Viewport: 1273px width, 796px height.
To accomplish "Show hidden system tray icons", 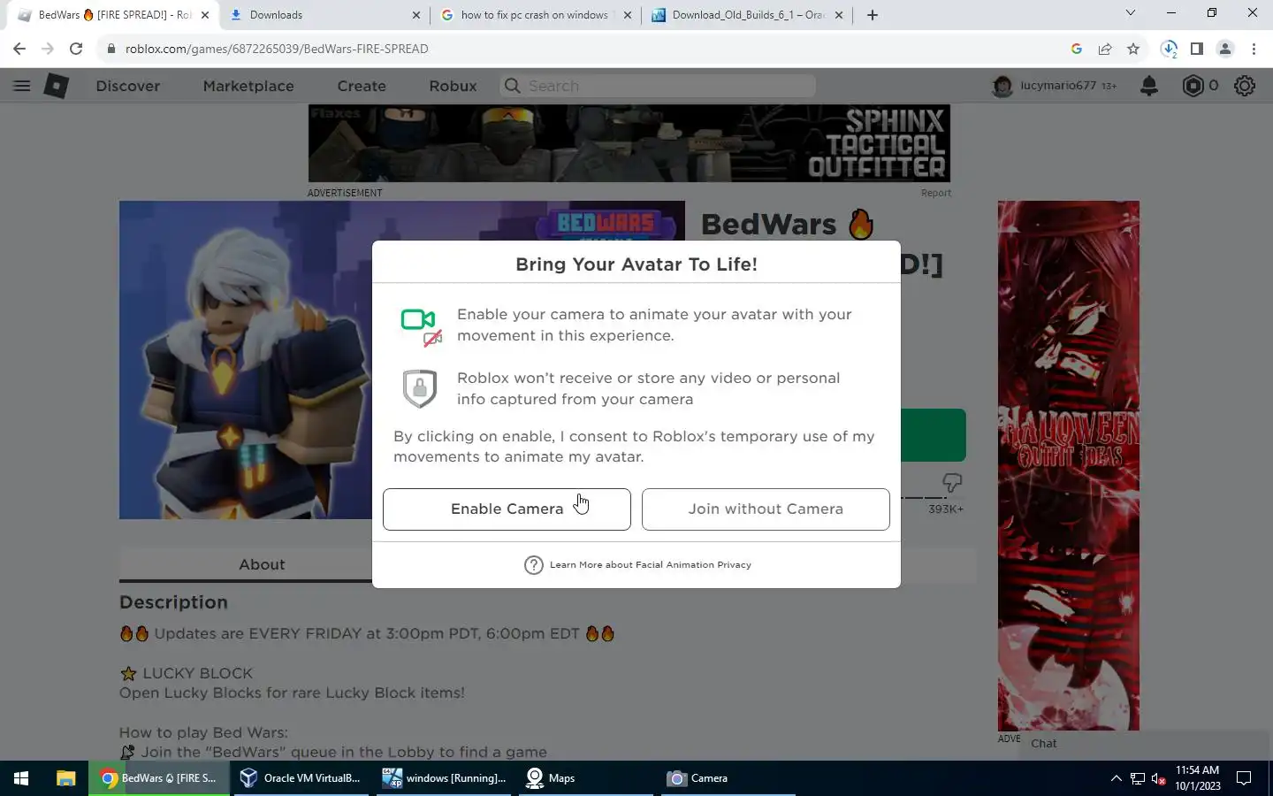I will [1116, 778].
